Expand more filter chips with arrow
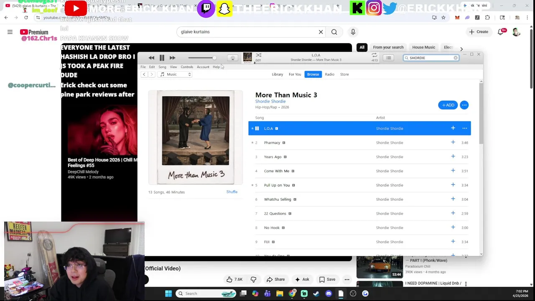 461,49
